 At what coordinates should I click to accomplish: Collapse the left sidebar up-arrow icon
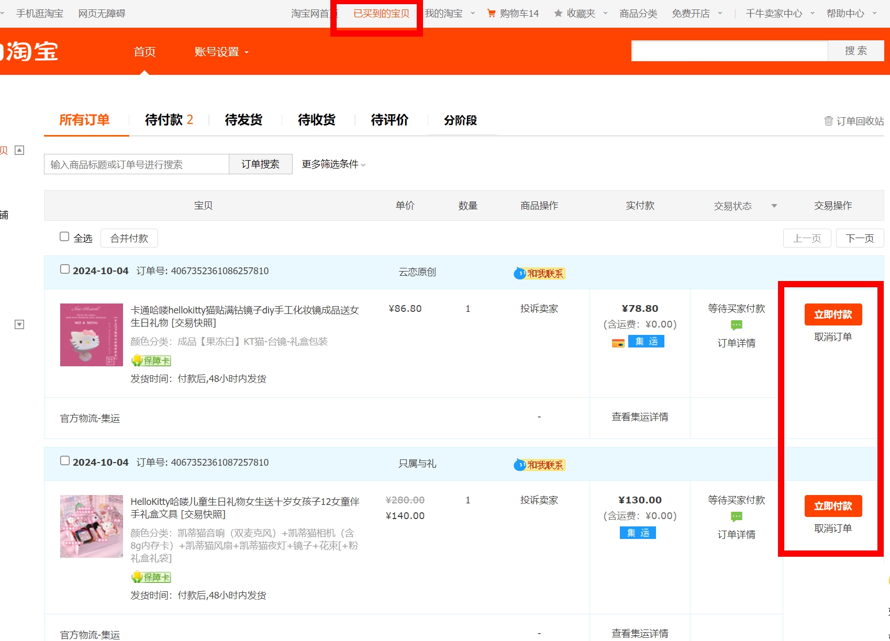(x=19, y=150)
